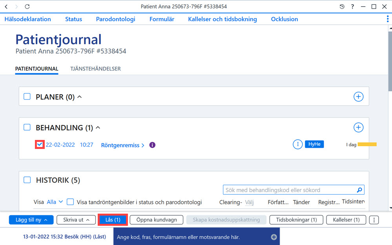The image size is (392, 245).
Task: Tick the PLANER section checkbox
Action: click(27, 96)
